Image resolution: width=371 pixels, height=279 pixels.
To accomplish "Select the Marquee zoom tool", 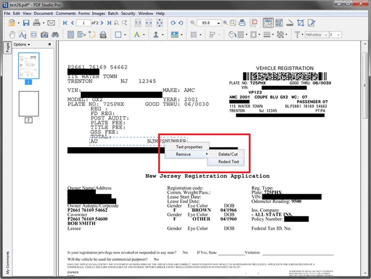I will click(233, 23).
